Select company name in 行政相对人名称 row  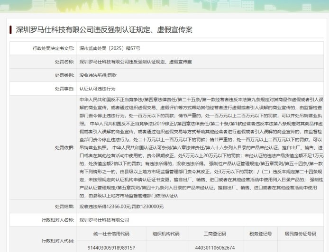104,220
